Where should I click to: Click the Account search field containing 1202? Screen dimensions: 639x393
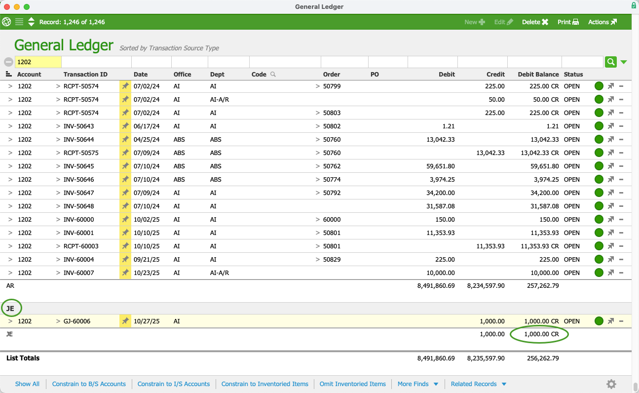[x=38, y=62]
